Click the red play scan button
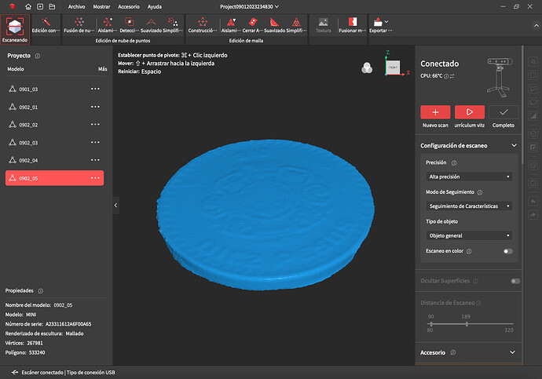 coord(470,112)
